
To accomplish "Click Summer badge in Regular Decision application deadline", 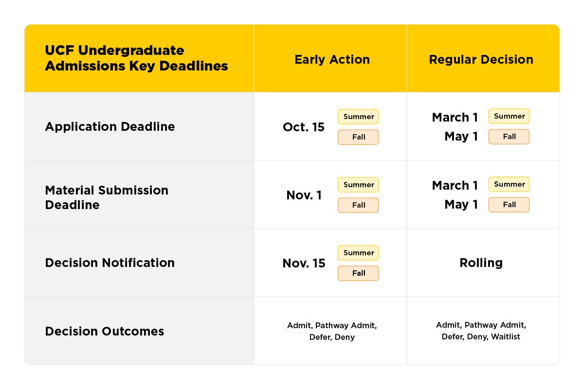I will (x=509, y=116).
